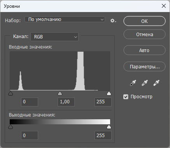Click the Отмена button
Viewport: 170px width, 148px height.
[144, 35]
